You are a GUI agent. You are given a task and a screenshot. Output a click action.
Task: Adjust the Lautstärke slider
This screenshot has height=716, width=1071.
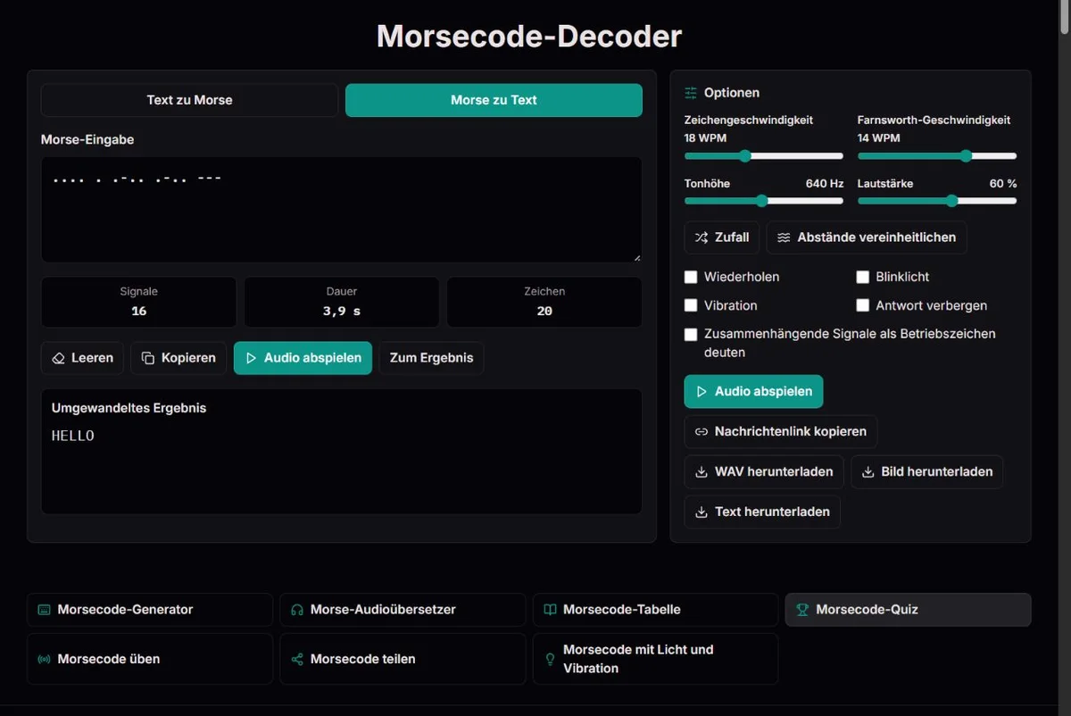tap(937, 201)
